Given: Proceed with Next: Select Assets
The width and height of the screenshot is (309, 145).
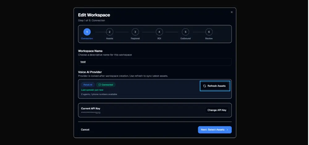Looking at the screenshot, I should [x=215, y=130].
